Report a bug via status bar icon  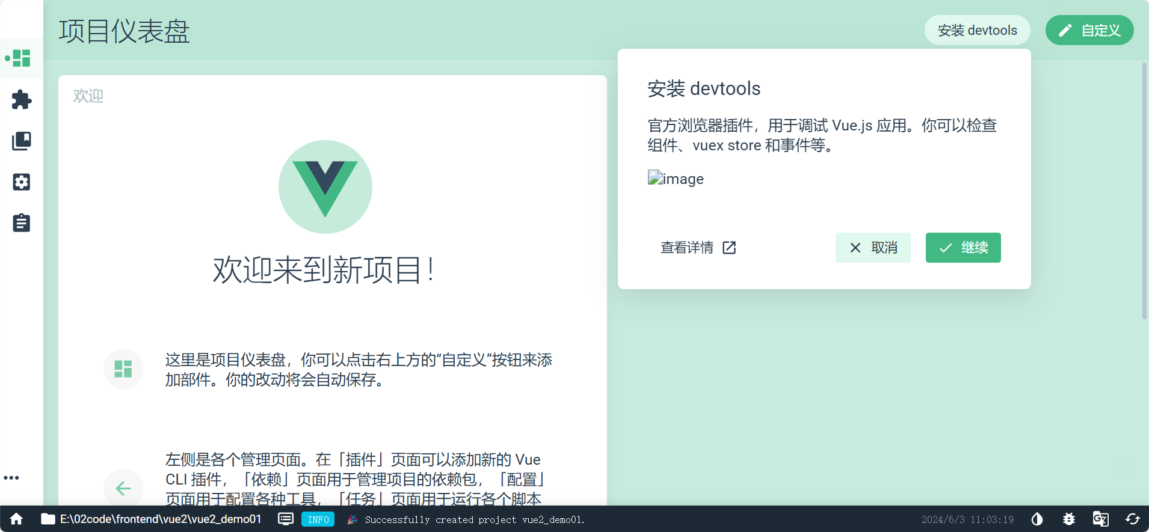click(1069, 519)
